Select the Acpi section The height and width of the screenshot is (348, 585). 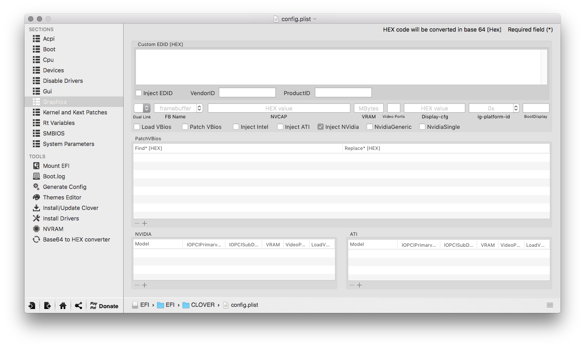click(74, 39)
